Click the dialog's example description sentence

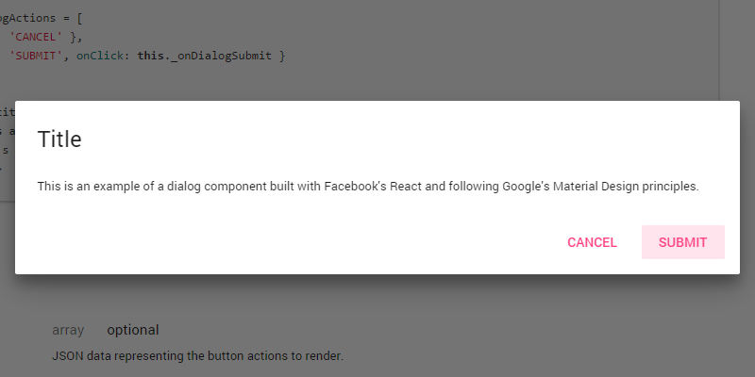click(367, 187)
